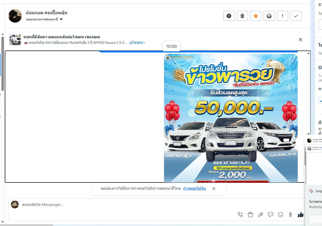Close the ad reply banner
Screen dimensions: 322x226
pos(300,40)
